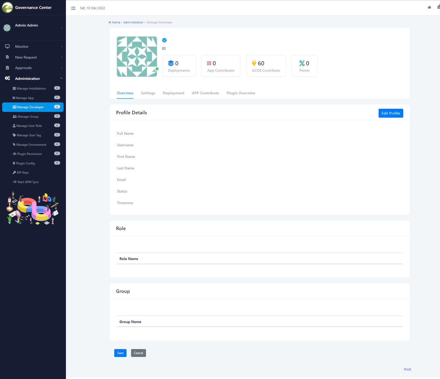The height and width of the screenshot is (379, 440).
Task: Click the Points percent icon
Action: (x=302, y=63)
